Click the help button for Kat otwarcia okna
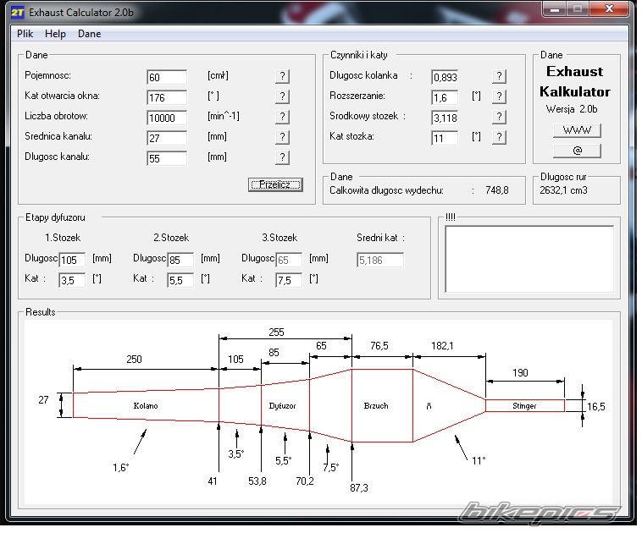Image resolution: width=642 pixels, height=533 pixels. pos(282,96)
